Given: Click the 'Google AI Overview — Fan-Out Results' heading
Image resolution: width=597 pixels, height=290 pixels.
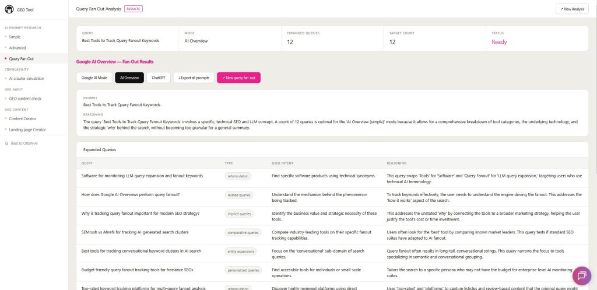Looking at the screenshot, I should pyautogui.click(x=115, y=61).
